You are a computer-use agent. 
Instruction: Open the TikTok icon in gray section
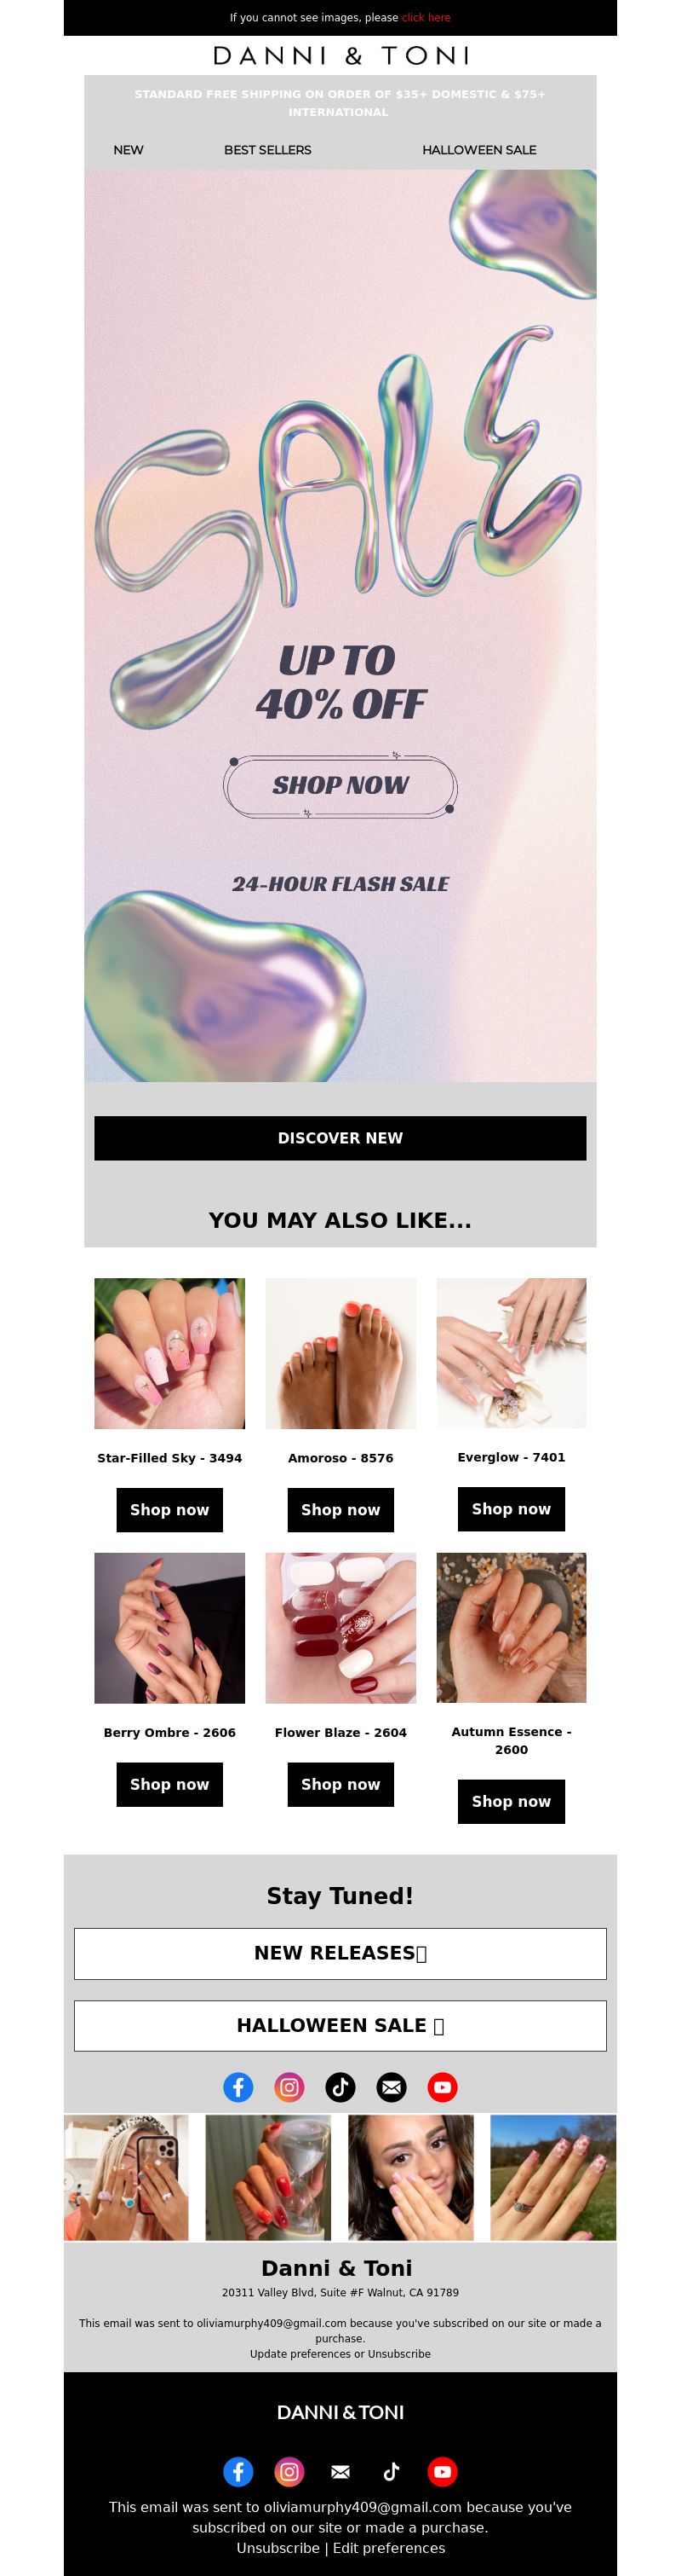click(340, 2087)
